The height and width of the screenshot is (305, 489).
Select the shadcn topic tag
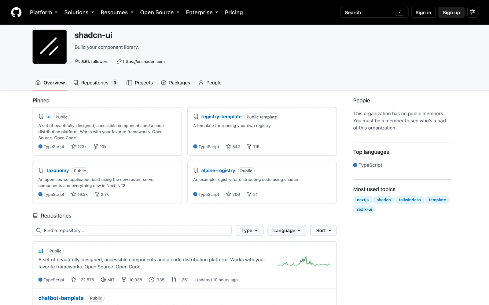[x=384, y=200]
